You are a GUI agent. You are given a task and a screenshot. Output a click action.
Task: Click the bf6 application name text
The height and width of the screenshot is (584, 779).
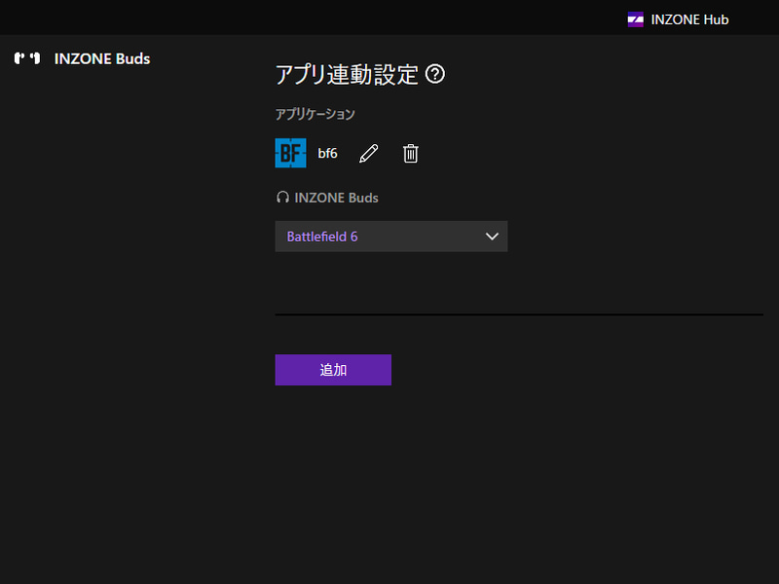327,153
